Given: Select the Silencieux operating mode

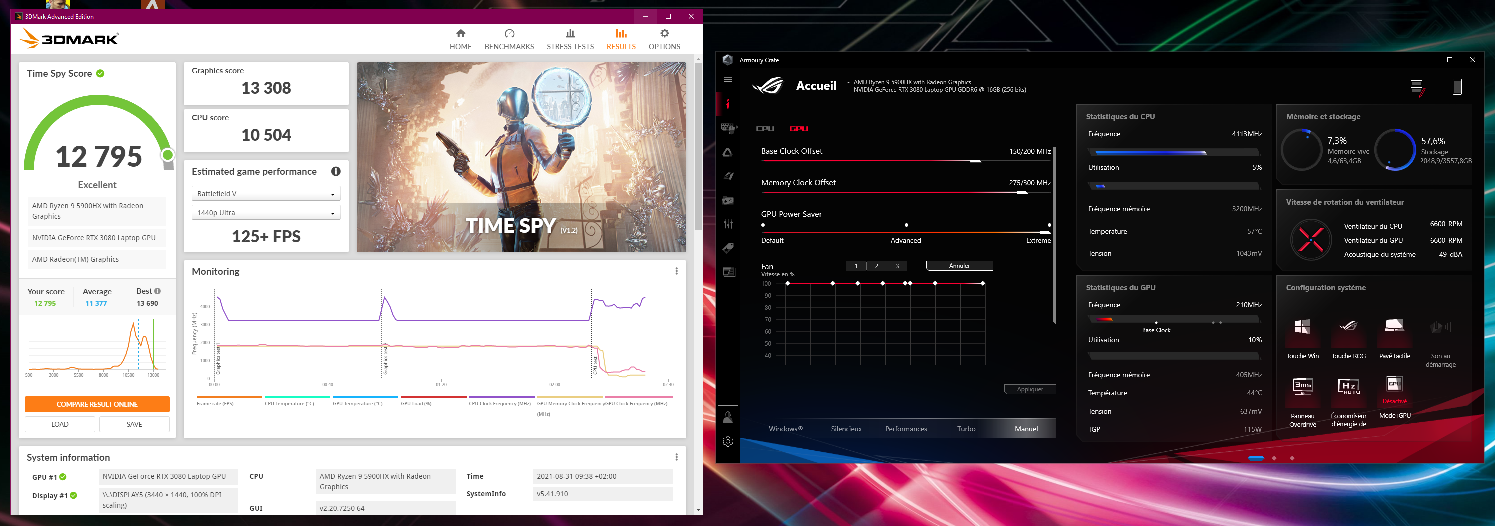Looking at the screenshot, I should pyautogui.click(x=846, y=429).
